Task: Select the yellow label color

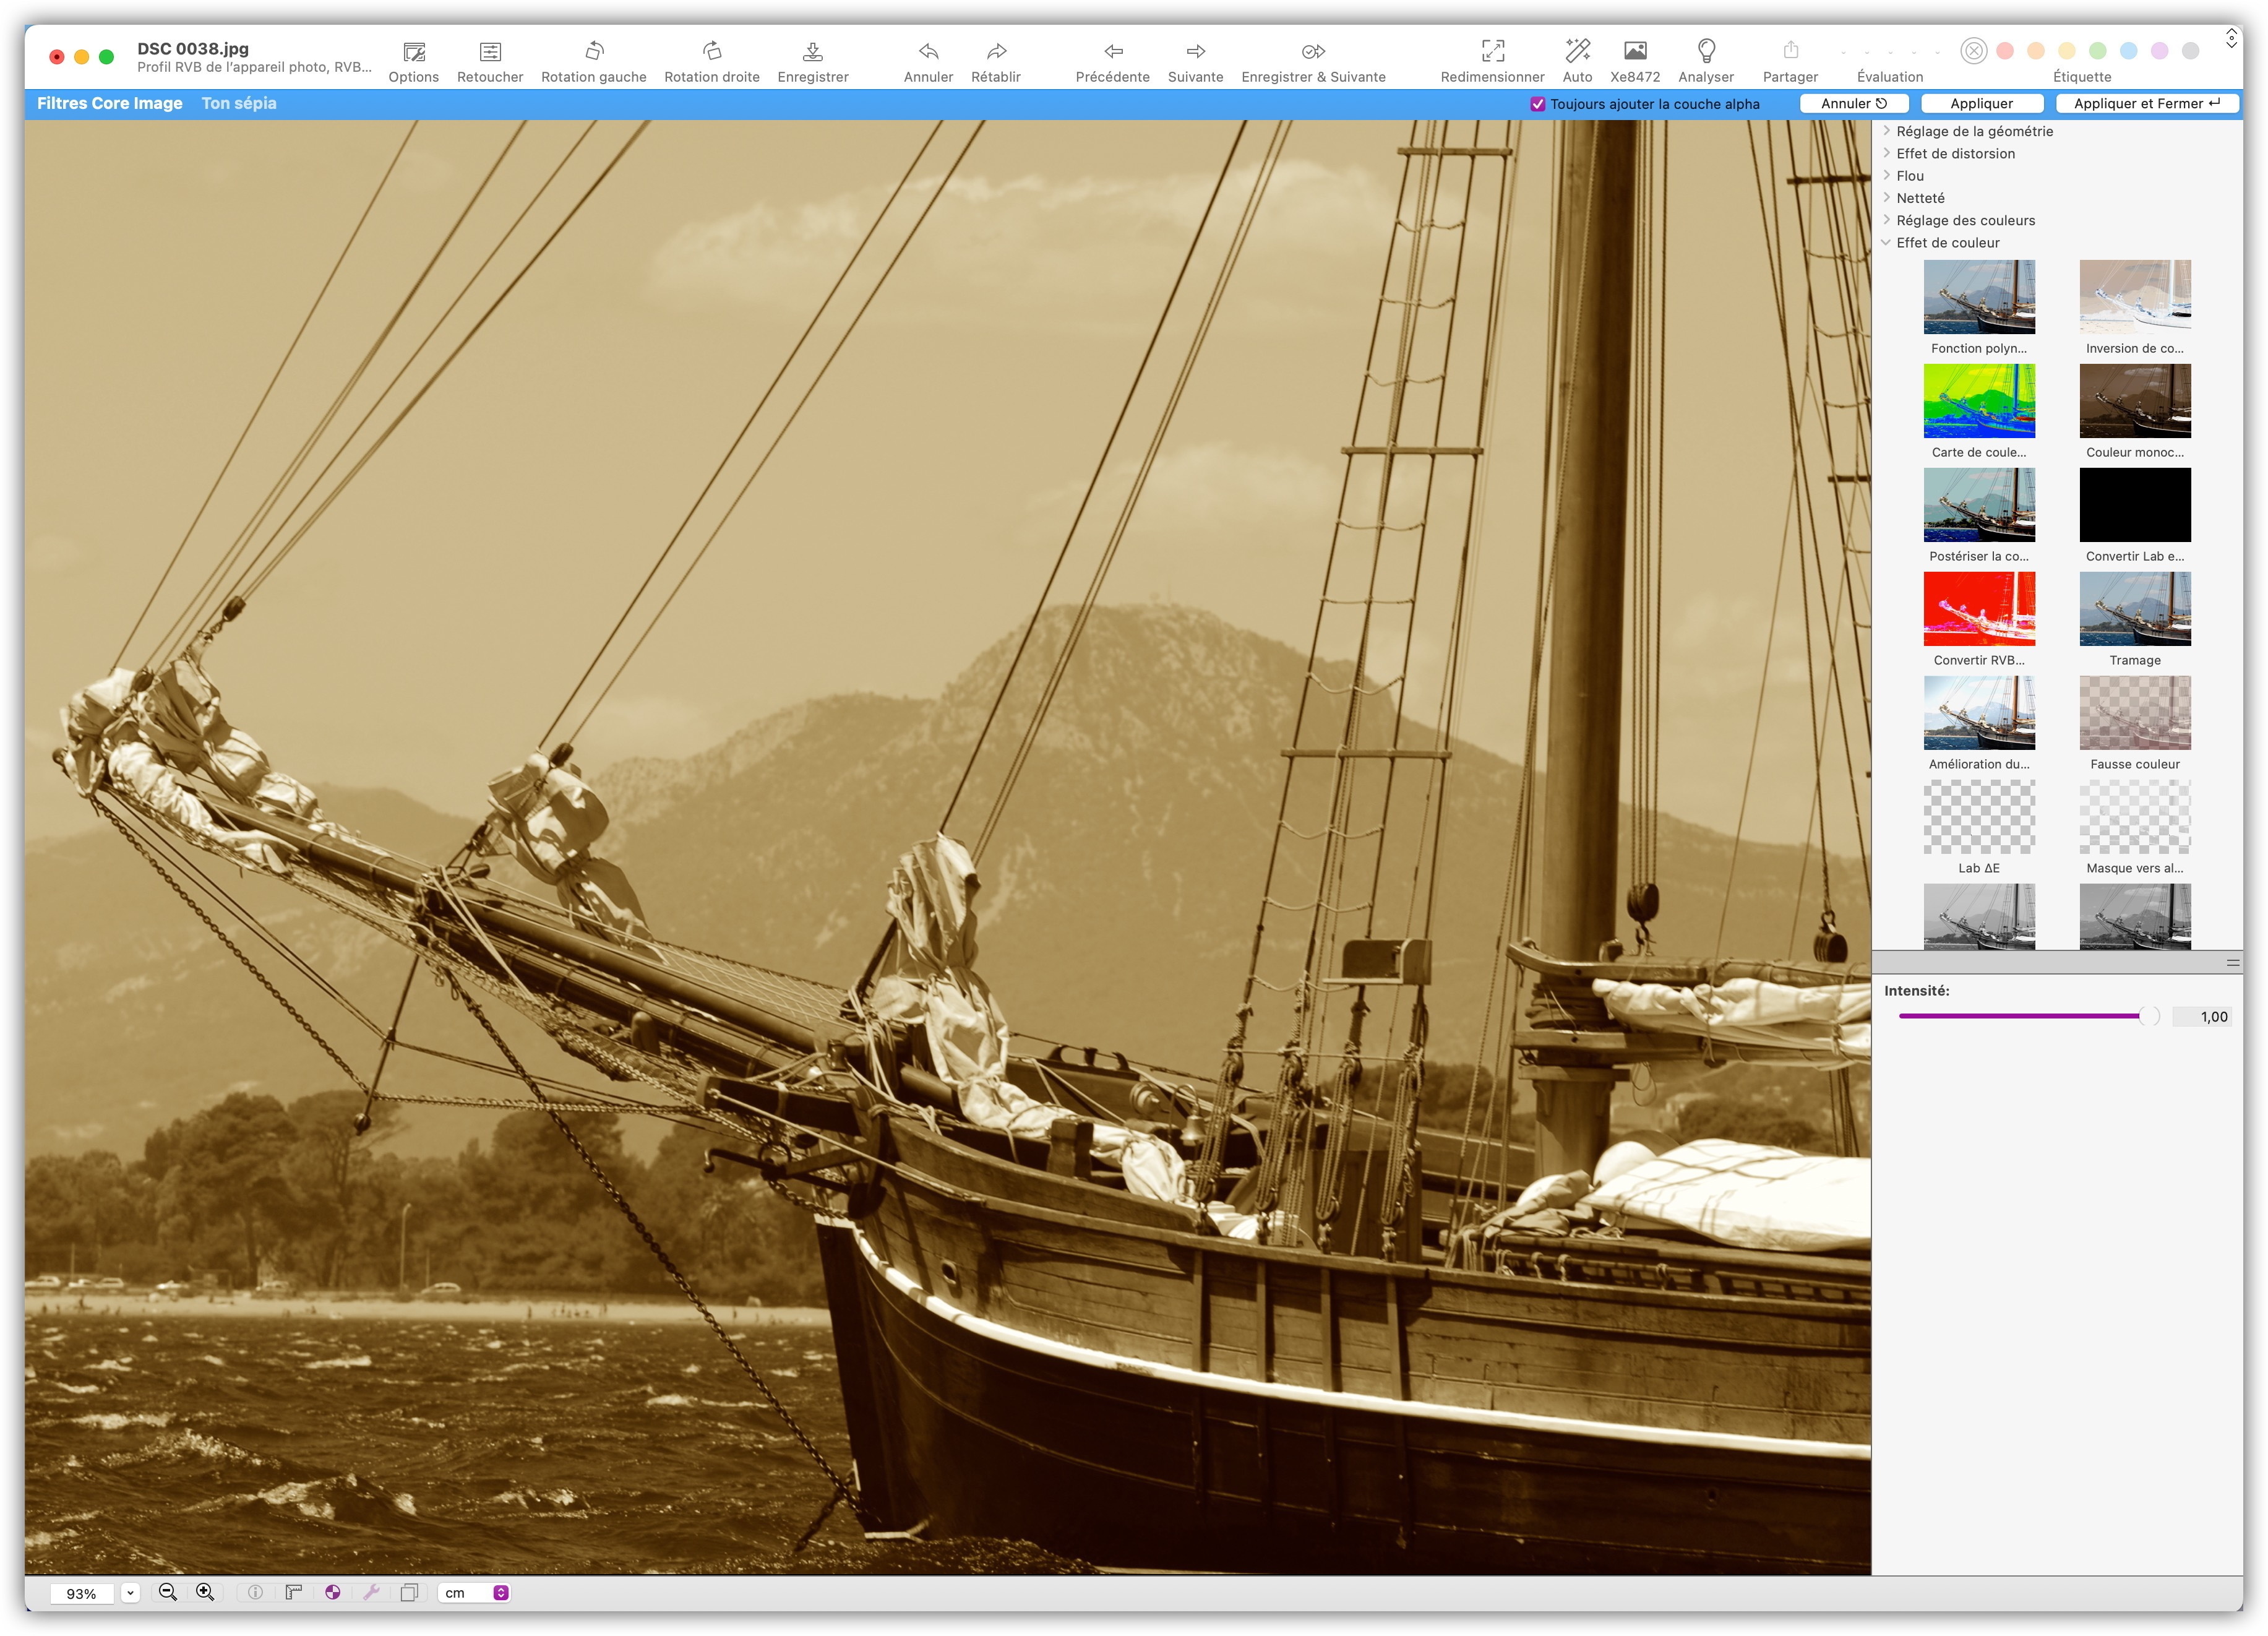Action: pos(2066,51)
